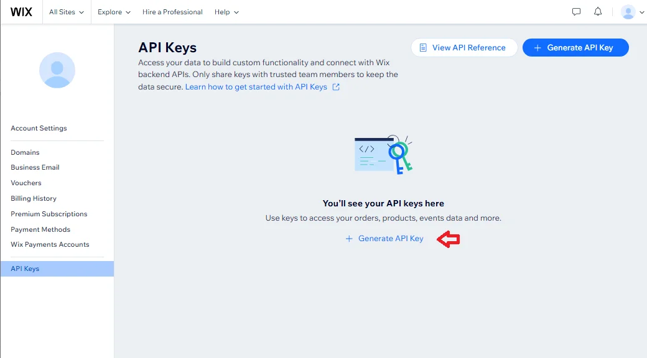Open Billing History from the sidebar
Viewport: 647px width, 358px height.
coord(33,198)
